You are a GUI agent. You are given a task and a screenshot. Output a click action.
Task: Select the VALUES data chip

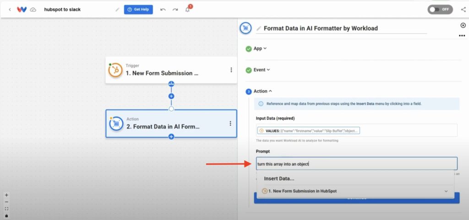[308, 131]
